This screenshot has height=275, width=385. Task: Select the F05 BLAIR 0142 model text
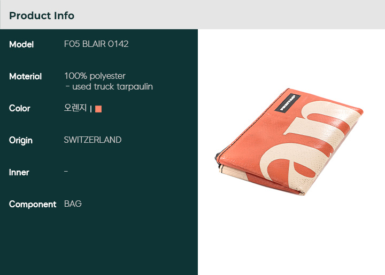point(96,44)
